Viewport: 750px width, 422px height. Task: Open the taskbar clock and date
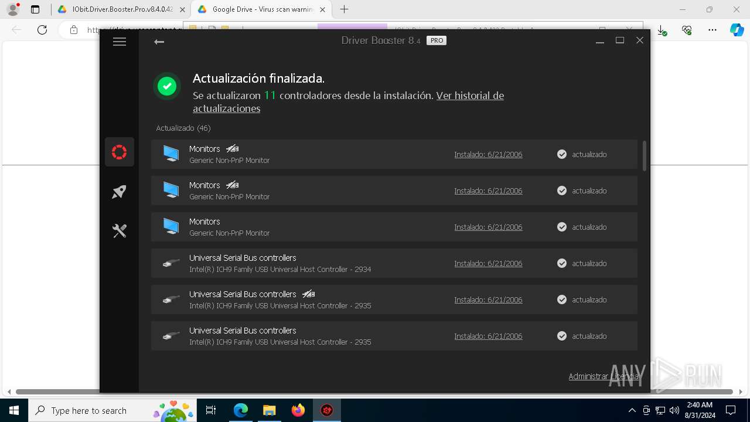(700, 410)
